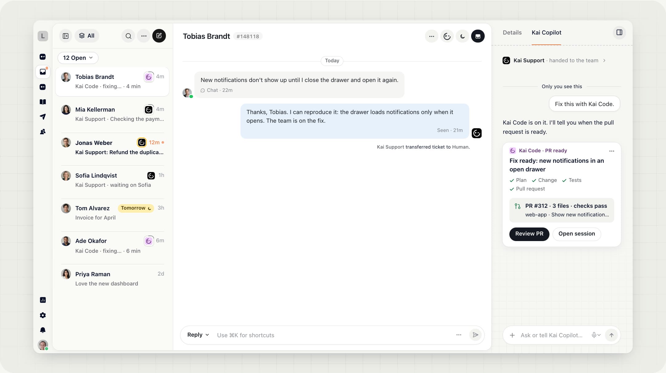The width and height of the screenshot is (666, 373).
Task: Open more options for Tobias Brandt ticket
Action: (x=432, y=36)
